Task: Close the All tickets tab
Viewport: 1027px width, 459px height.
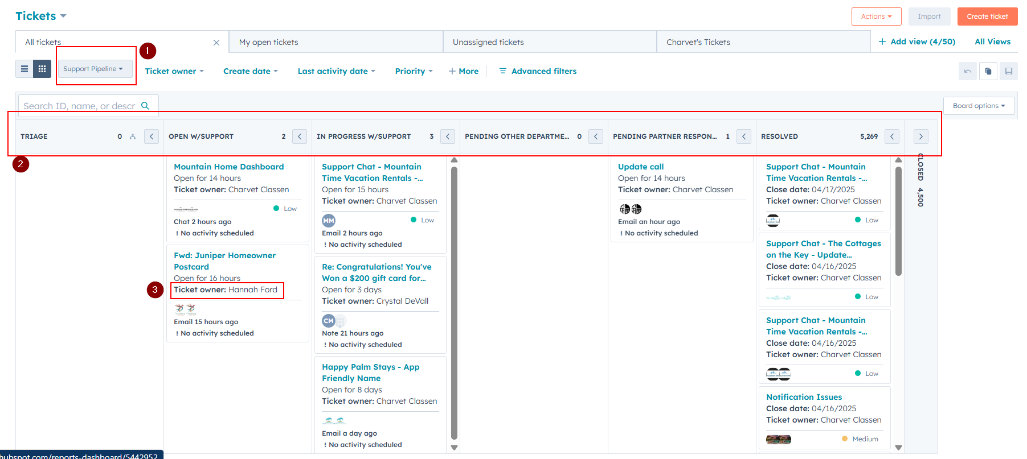Action: click(216, 43)
